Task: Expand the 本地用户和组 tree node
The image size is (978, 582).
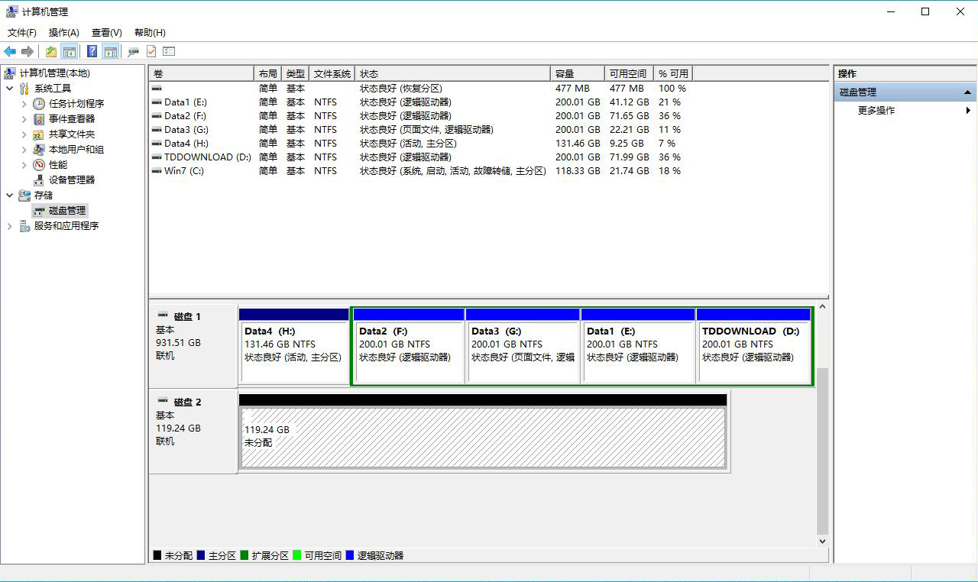Action: coord(24,150)
